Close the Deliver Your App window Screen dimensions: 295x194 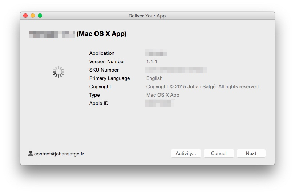25,16
